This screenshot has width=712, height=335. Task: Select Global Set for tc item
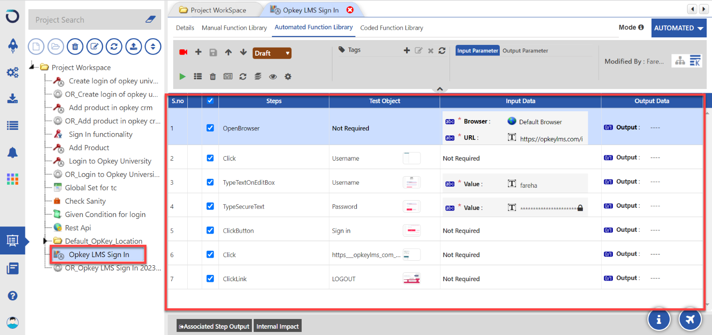(91, 188)
